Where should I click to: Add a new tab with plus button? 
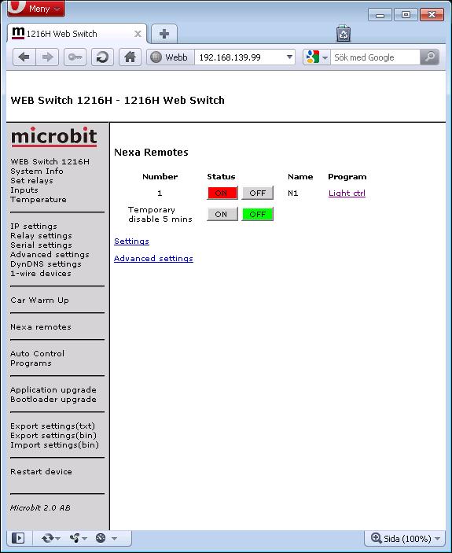(164, 34)
